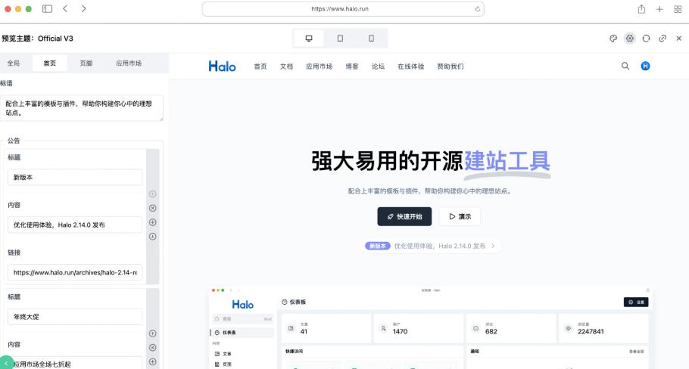Open the 新版本 Halo 2.14.0 announcement link
The height and width of the screenshot is (369, 689).
(x=431, y=247)
